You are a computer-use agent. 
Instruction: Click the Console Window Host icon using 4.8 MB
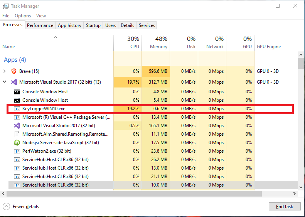point(17,92)
